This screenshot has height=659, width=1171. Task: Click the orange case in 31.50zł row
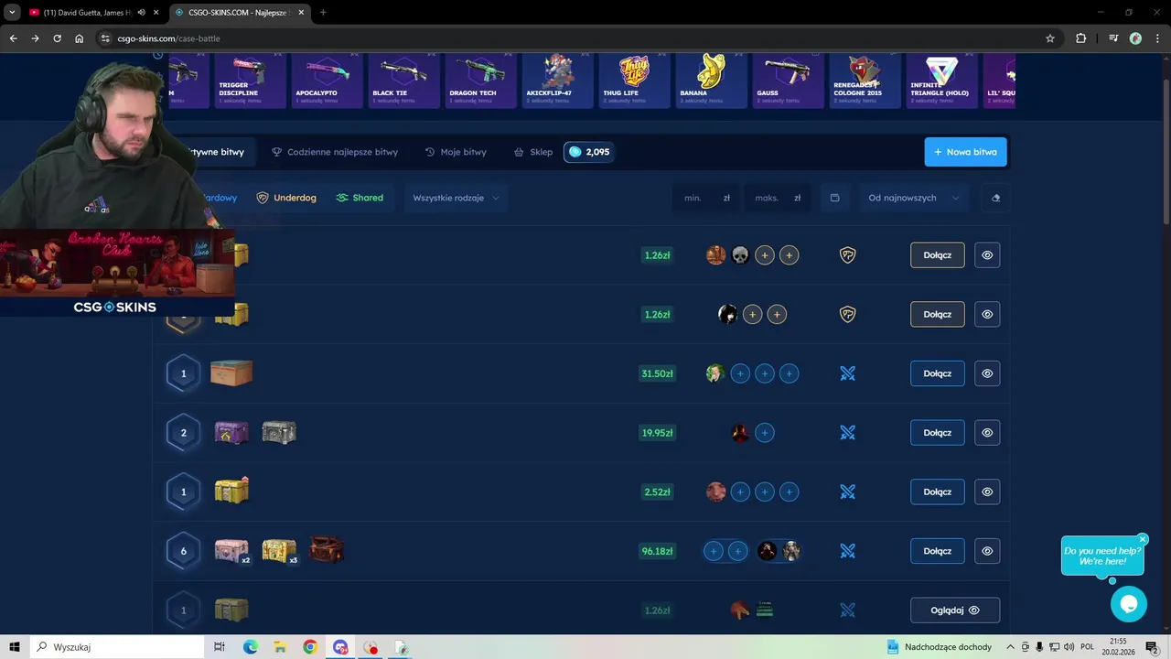click(x=231, y=373)
